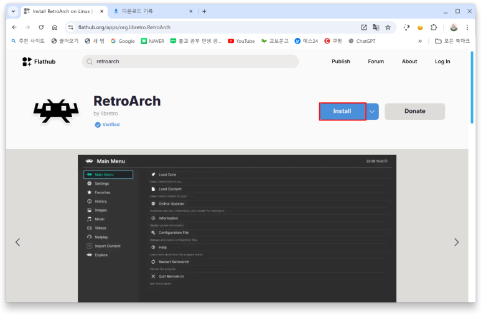This screenshot has width=481, height=314.
Task: Open site information icon in address bar
Action: tap(71, 27)
